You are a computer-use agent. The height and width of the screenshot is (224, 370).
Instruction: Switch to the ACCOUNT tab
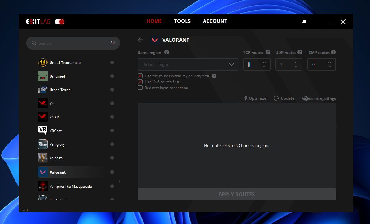[215, 21]
